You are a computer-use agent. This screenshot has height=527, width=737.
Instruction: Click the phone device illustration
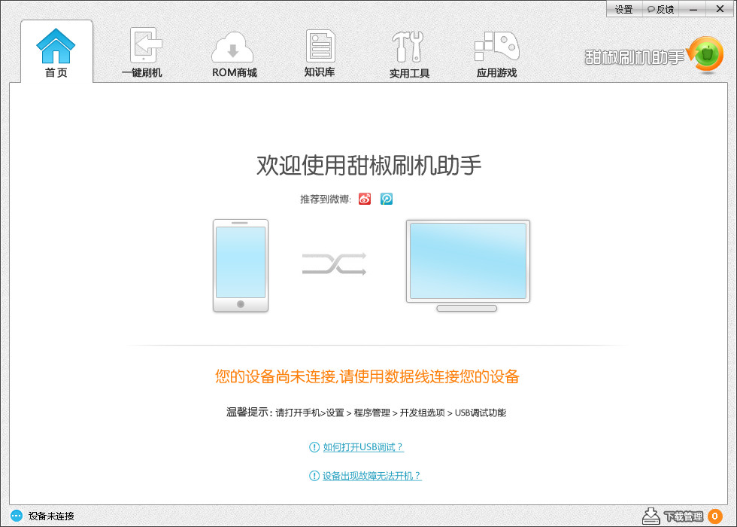tap(241, 265)
